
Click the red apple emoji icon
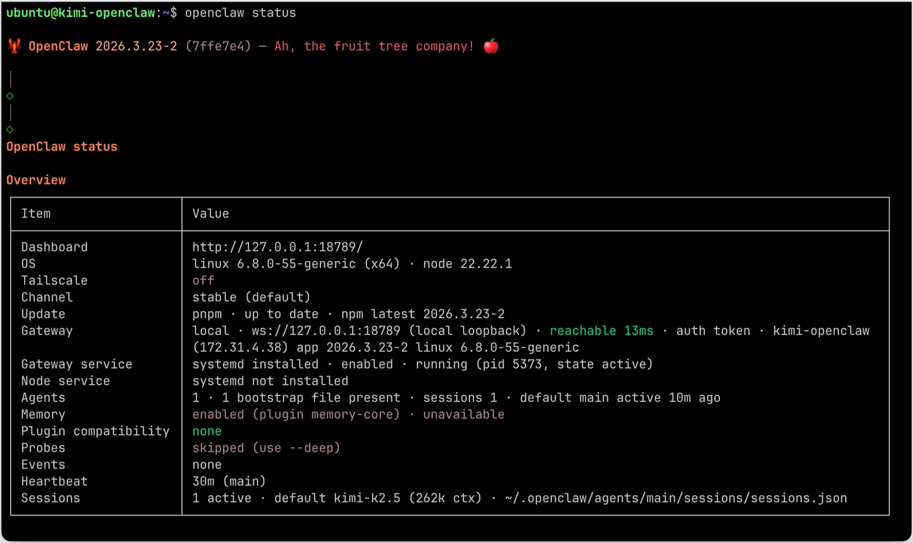[491, 46]
